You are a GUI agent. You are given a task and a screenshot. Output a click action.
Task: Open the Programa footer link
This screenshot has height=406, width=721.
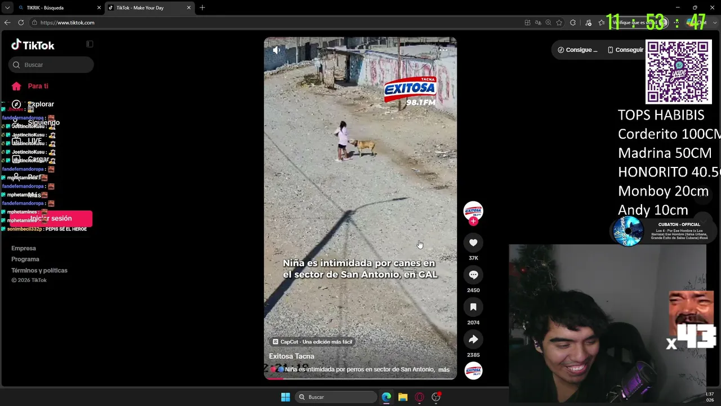(25, 259)
